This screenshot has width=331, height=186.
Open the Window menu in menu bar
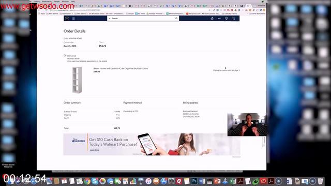(x=65, y=1)
